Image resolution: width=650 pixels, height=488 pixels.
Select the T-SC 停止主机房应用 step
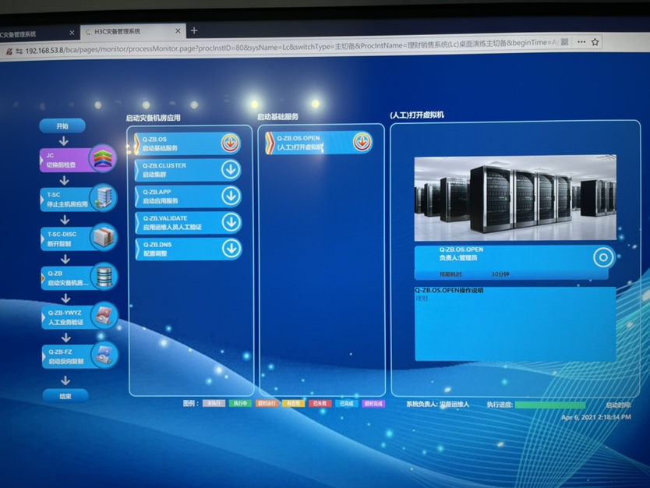point(79,199)
